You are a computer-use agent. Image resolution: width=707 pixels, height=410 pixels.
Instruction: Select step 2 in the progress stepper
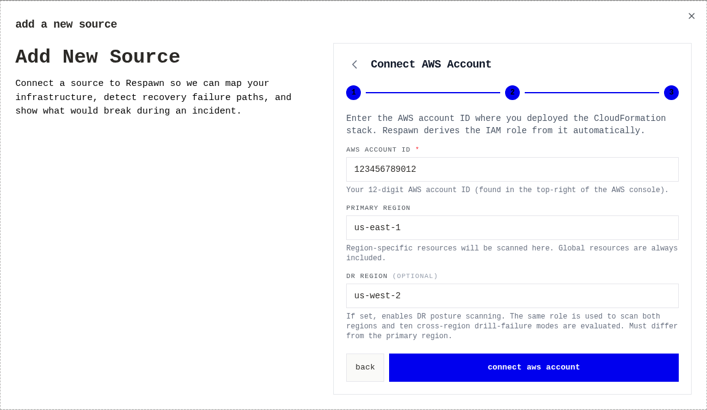click(x=512, y=93)
